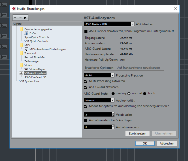Select VST System Link tree entry
This screenshot has width=188, height=161.
(x=29, y=81)
